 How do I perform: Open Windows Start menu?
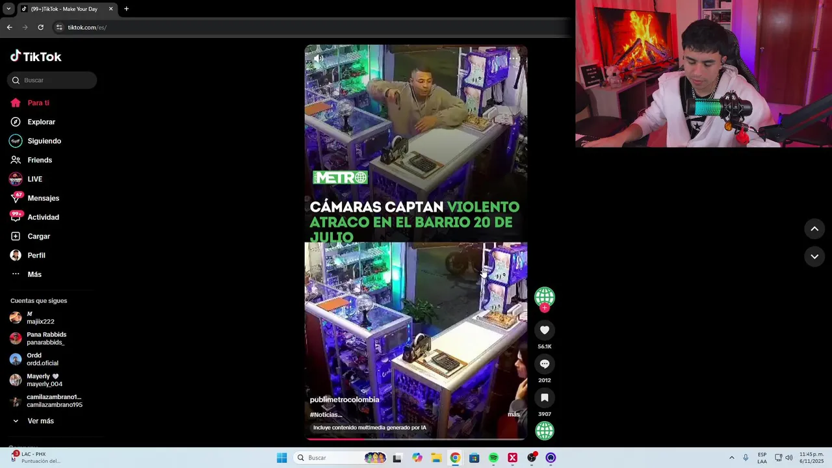pyautogui.click(x=281, y=458)
